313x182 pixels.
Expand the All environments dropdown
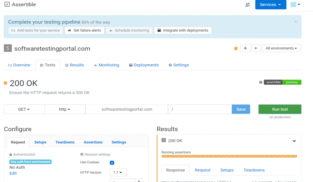coord(282,48)
